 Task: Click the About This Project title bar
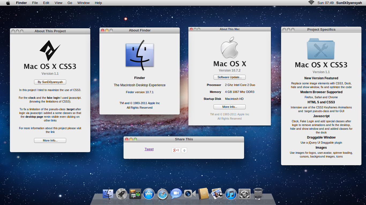(x=50, y=31)
